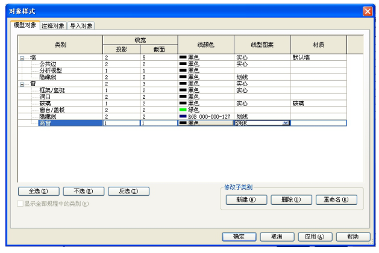Select the 模型对象 tab
The image size is (379, 253).
click(25, 26)
